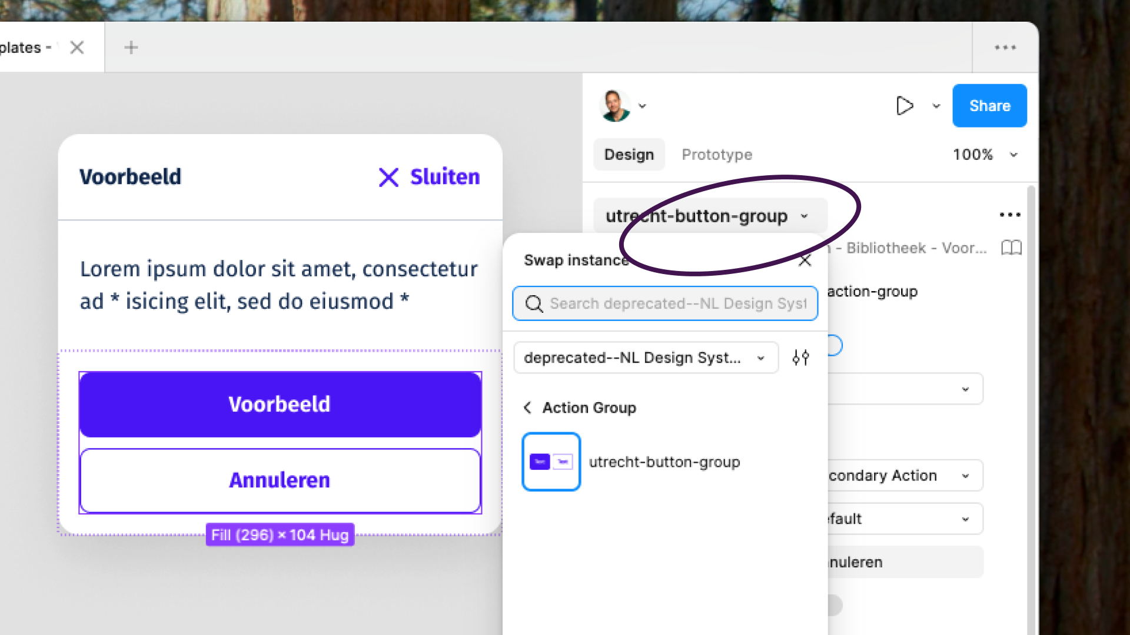Screen dimensions: 1130x635
Task: Open component options three-dots menu
Action: pos(1010,215)
